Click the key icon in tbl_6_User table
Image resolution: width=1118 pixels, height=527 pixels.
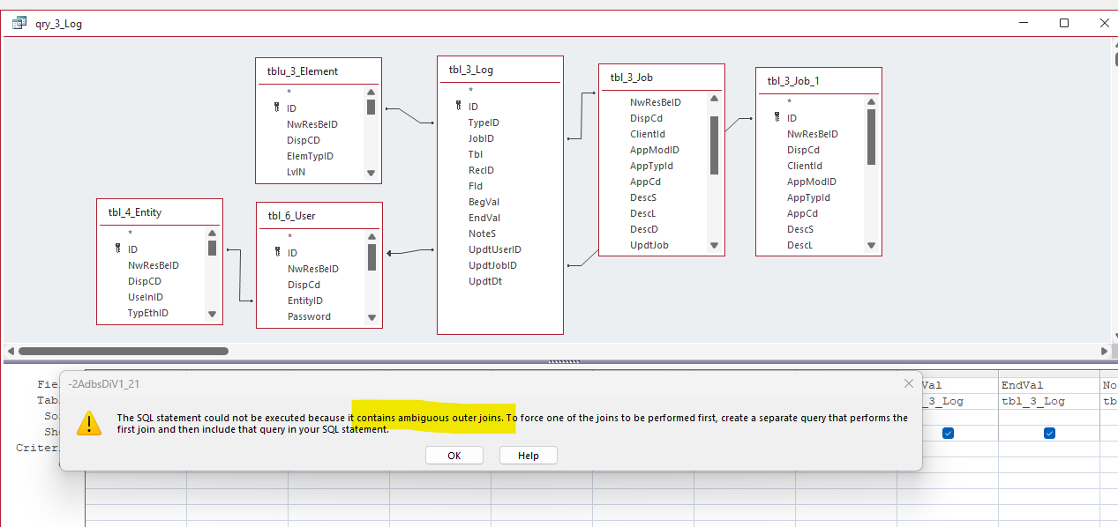coord(277,253)
